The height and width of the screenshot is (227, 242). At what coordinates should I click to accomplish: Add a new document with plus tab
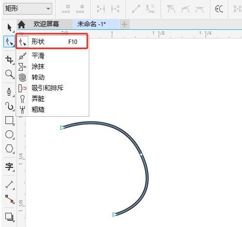click(x=124, y=24)
